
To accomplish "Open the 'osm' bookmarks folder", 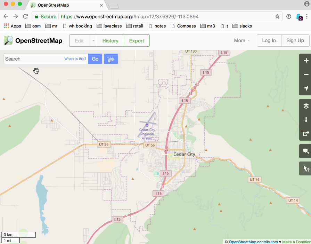I will [x=33, y=26].
